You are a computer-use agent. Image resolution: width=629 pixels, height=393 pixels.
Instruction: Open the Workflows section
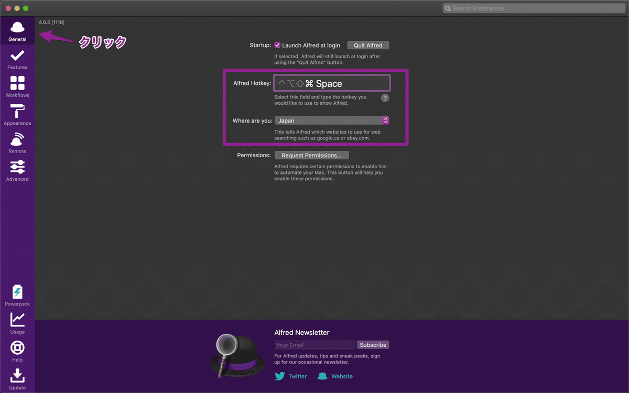[17, 87]
